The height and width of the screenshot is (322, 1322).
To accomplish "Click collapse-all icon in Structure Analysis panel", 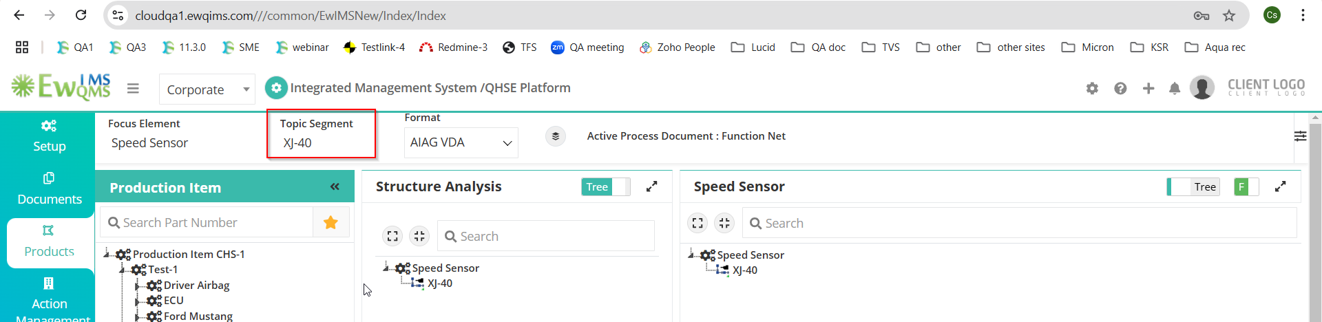I will point(419,236).
